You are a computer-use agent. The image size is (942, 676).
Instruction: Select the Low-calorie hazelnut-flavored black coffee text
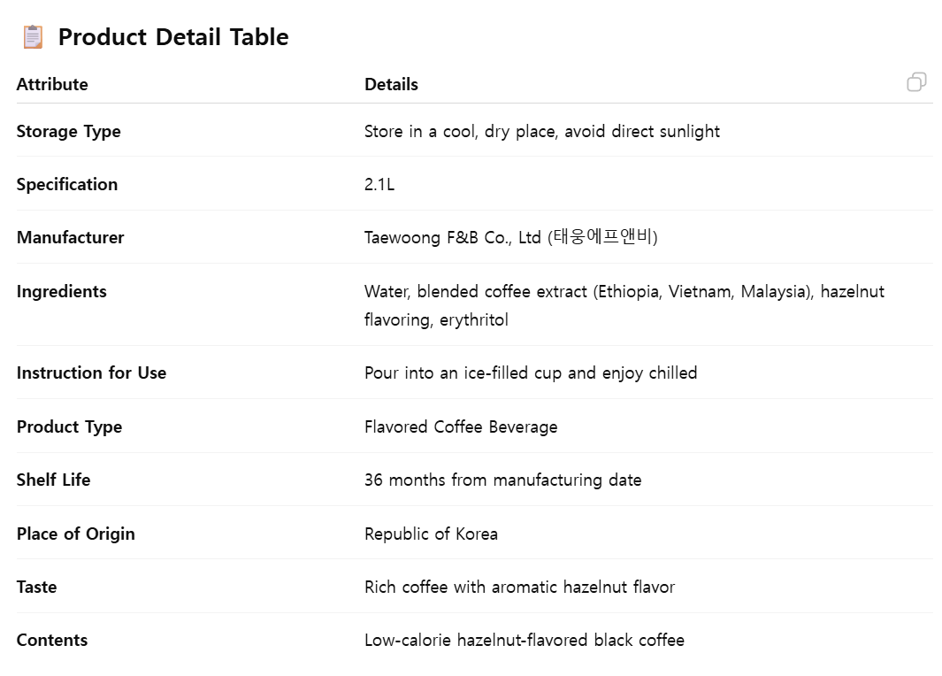524,640
